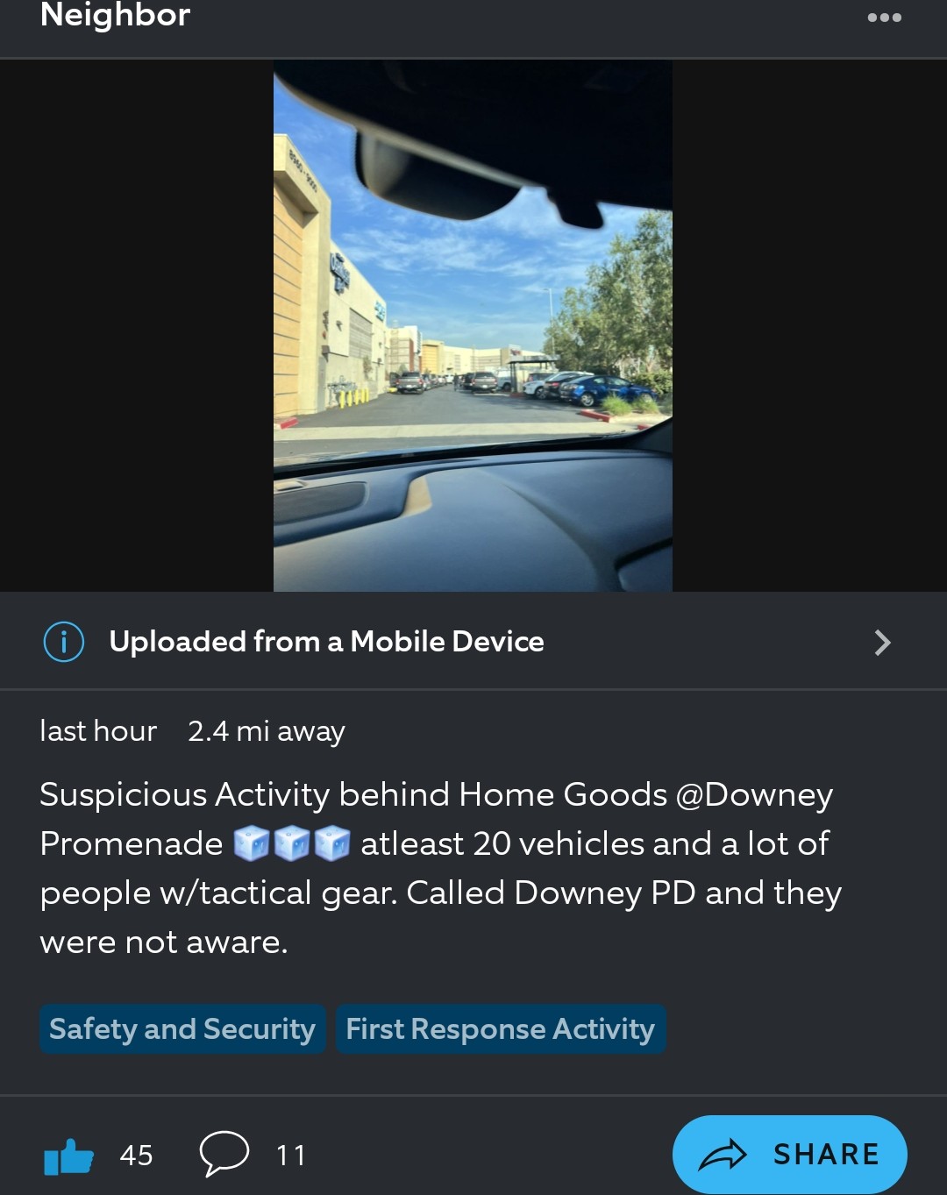Open comments via the speech bubble icon
Viewport: 947px width, 1195px height.
point(224,1153)
